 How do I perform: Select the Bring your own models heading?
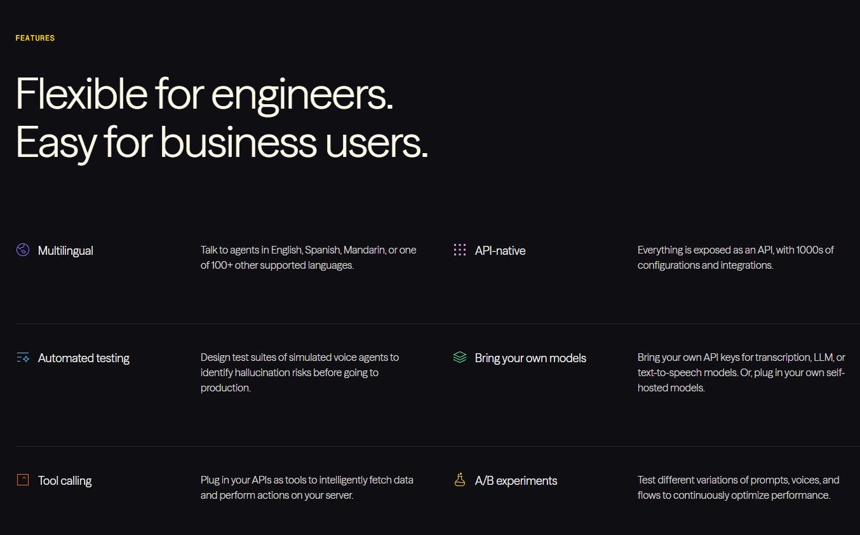click(x=530, y=358)
